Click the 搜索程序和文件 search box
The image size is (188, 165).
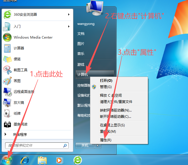pos(37,146)
